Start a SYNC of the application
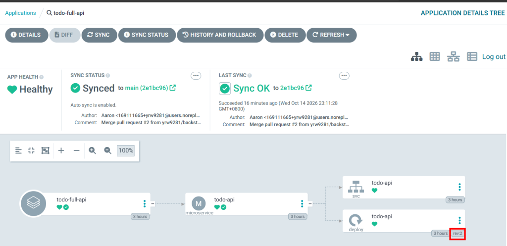 click(99, 35)
